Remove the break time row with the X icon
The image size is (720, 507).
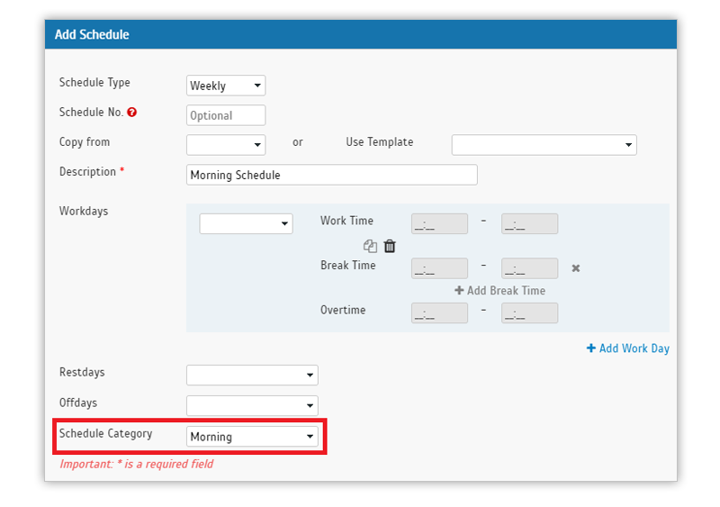(x=576, y=268)
